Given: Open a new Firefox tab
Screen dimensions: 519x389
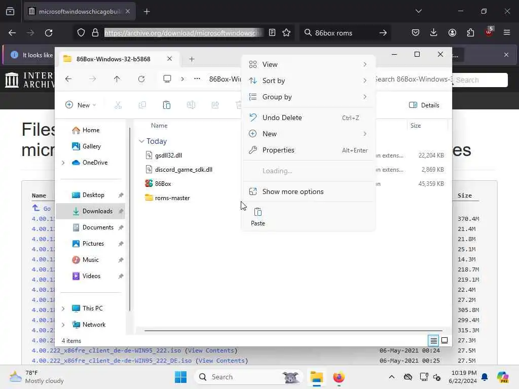Looking at the screenshot, I should click(x=146, y=12).
